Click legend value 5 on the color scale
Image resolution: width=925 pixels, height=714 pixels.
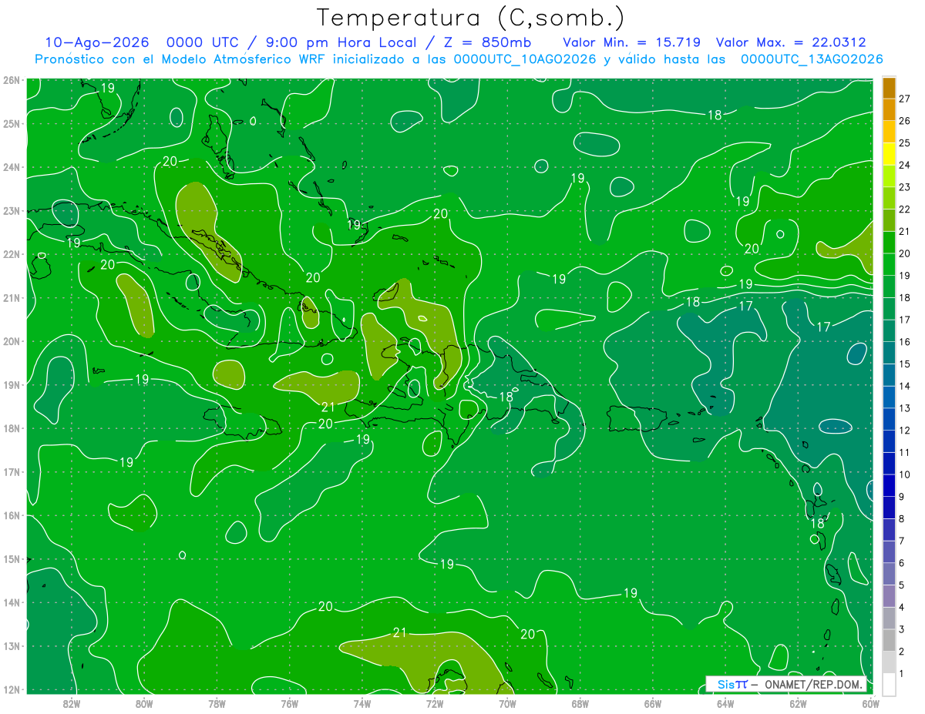pos(902,585)
